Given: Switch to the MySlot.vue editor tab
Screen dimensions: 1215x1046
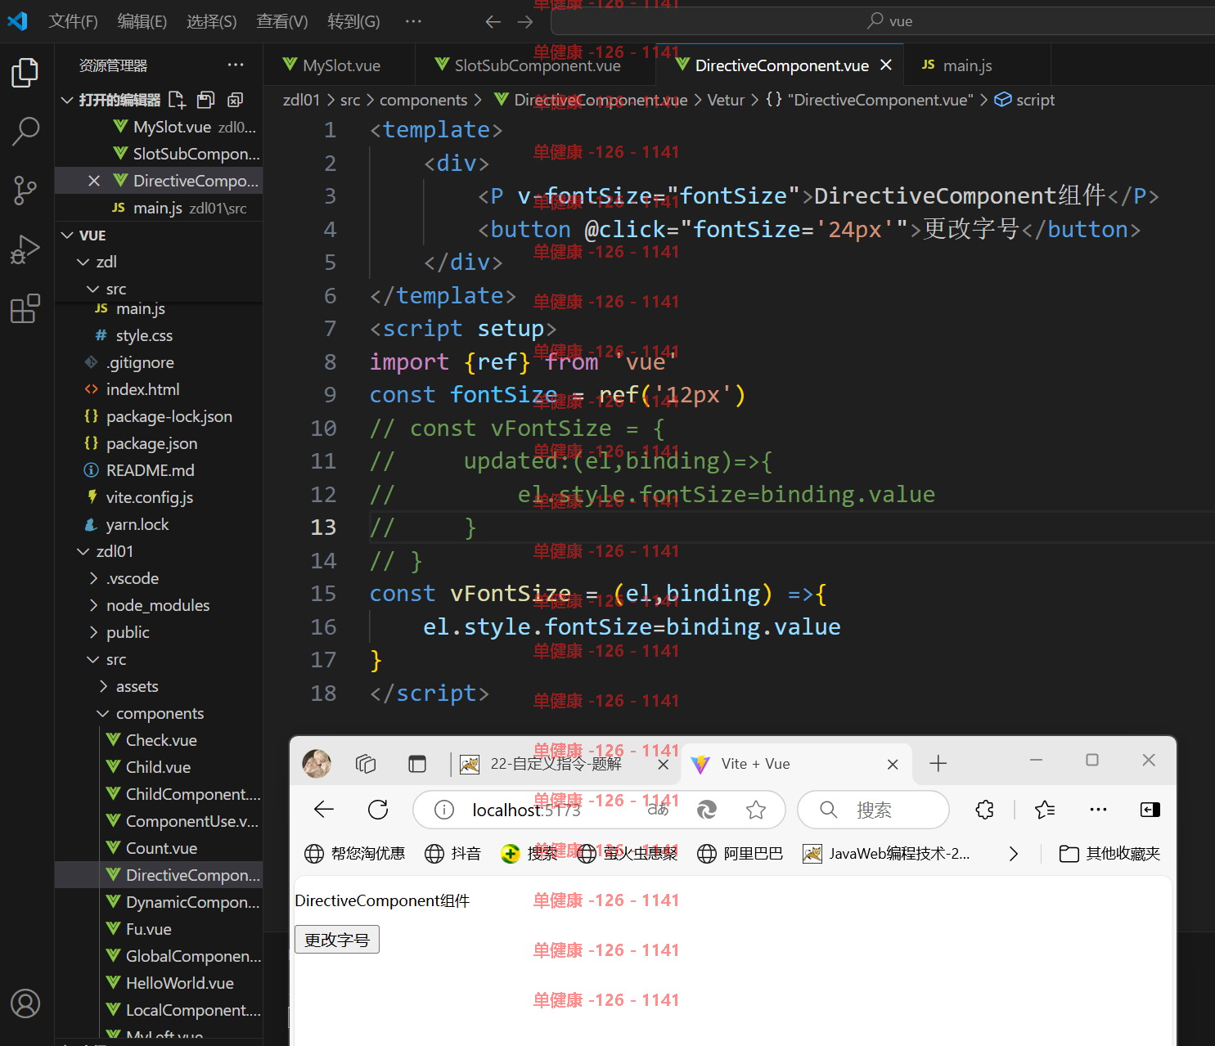Looking at the screenshot, I should [339, 65].
